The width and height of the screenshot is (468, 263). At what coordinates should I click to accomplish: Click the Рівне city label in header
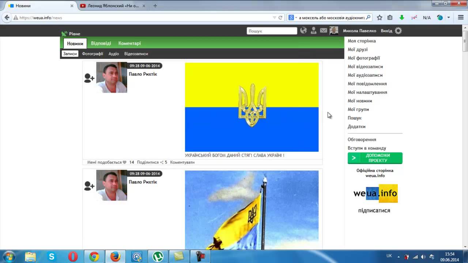click(75, 34)
